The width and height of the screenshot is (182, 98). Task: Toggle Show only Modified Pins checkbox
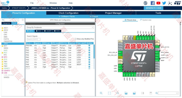[x=75, y=39]
